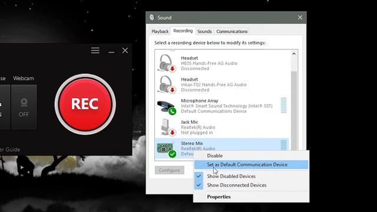
Task: Click the 'Select a recording device' instruction text
Action: click(210, 43)
